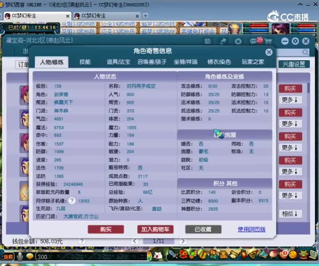Expand the third 更多 dropdown in the listing
Screen dimensions: 319x266
click(x=290, y=147)
